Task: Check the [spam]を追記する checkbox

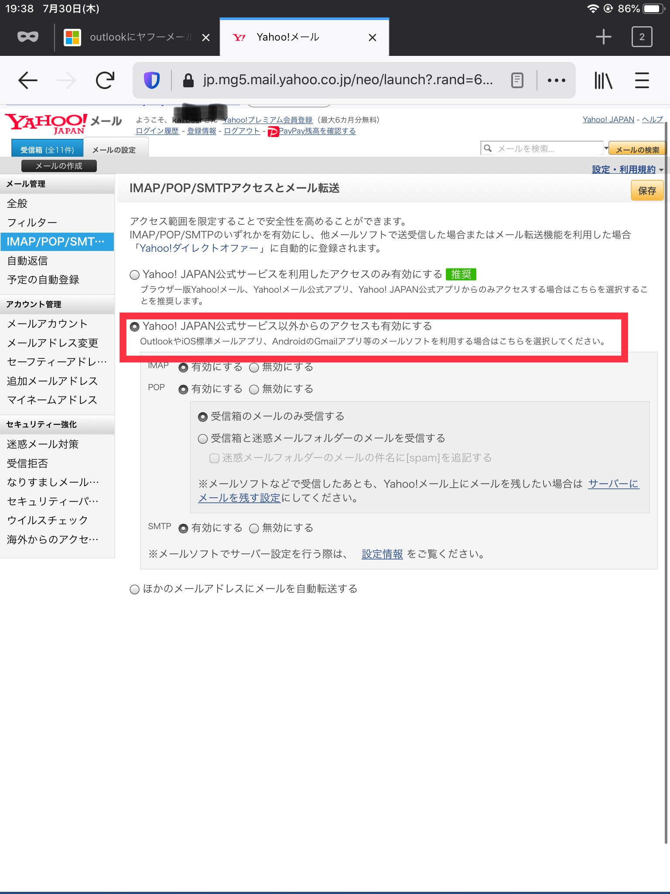Action: click(214, 458)
